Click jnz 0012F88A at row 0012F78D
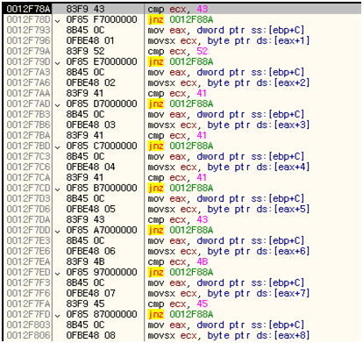Image resolution: width=363 pixels, height=343 pixels. point(181,19)
